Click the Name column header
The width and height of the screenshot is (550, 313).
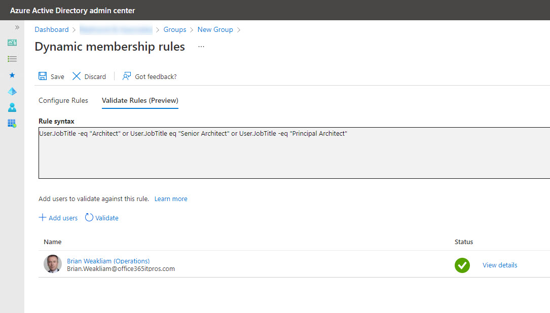point(53,242)
